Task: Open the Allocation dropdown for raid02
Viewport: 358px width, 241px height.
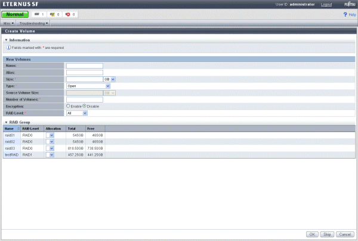Action: (50, 142)
